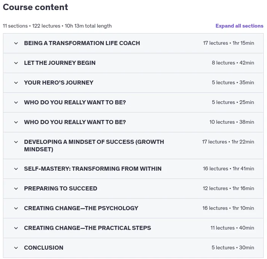Image resolution: width=267 pixels, height=259 pixels.
Task: Expand all sections link
Action: (x=239, y=26)
